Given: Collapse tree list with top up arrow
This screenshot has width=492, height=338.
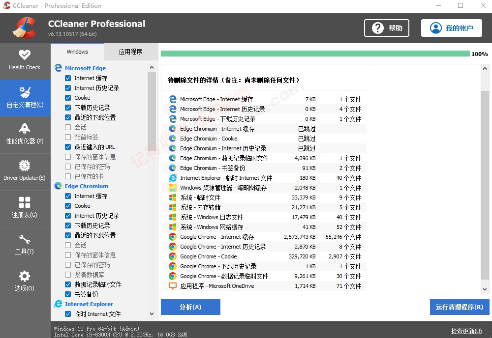Looking at the screenshot, I should [x=152, y=67].
